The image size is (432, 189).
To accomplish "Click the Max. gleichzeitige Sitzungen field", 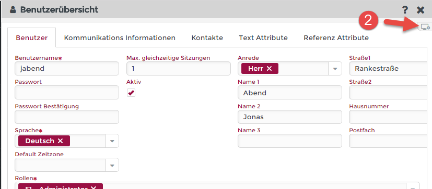I will pyautogui.click(x=179, y=68).
